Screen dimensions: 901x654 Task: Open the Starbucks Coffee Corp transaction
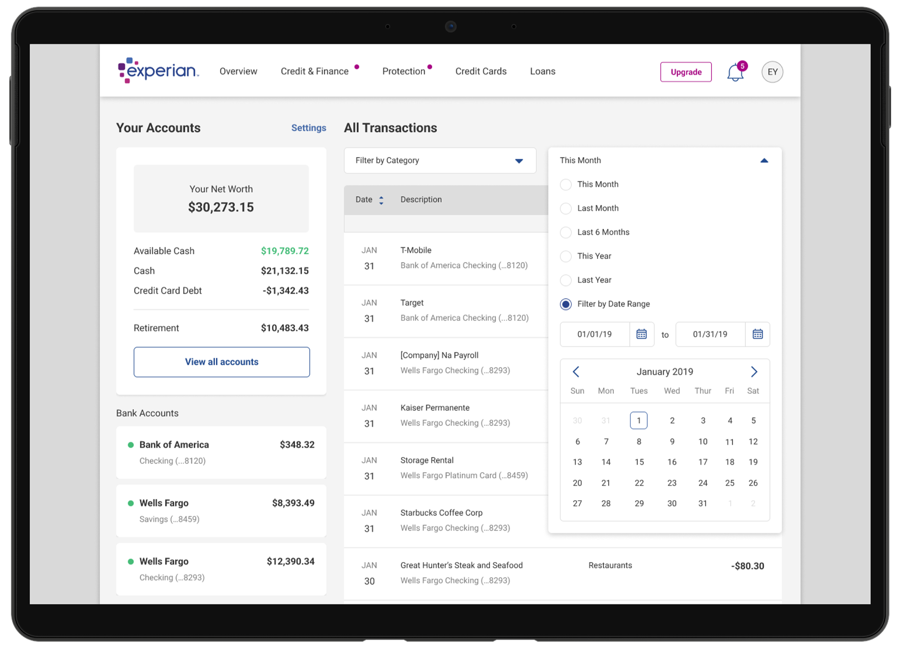click(446, 521)
